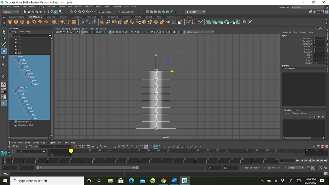Open the Skeleton menu
This screenshot has height=185, width=329.
pyautogui.click(x=61, y=7)
